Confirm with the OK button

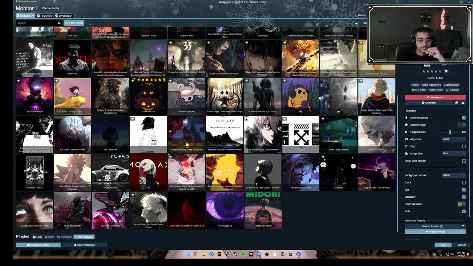pyautogui.click(x=443, y=245)
